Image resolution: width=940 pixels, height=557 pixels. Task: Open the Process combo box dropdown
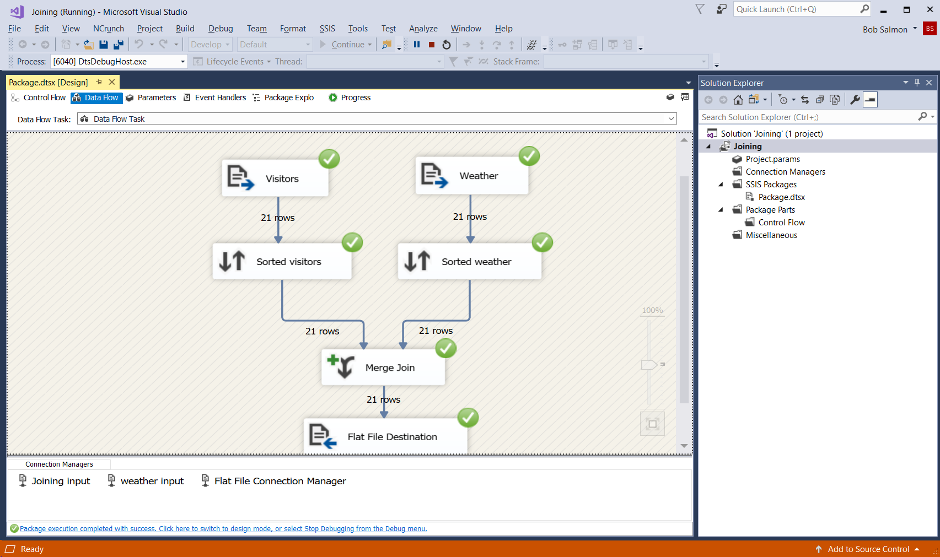[x=182, y=62]
